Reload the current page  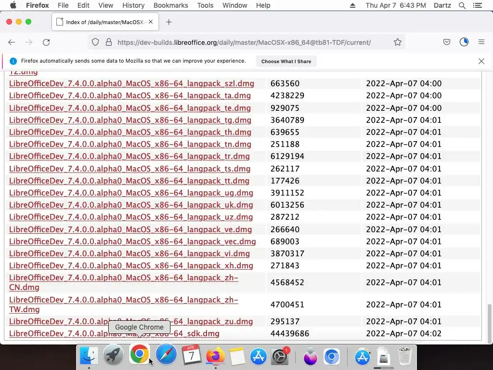coord(46,42)
